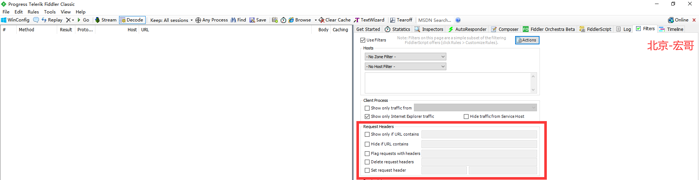The height and width of the screenshot is (180, 699).
Task: Sort sessions by Caching column
Action: point(340,30)
